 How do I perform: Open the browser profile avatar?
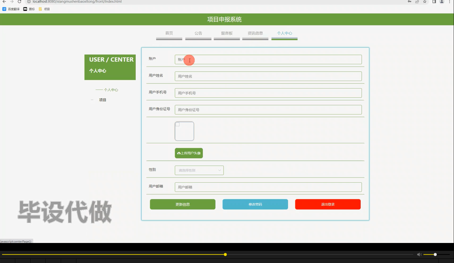442,1
